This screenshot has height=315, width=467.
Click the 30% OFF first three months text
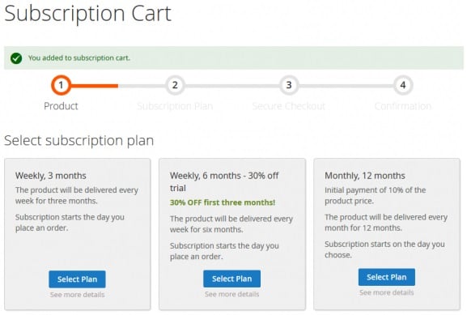click(x=223, y=202)
